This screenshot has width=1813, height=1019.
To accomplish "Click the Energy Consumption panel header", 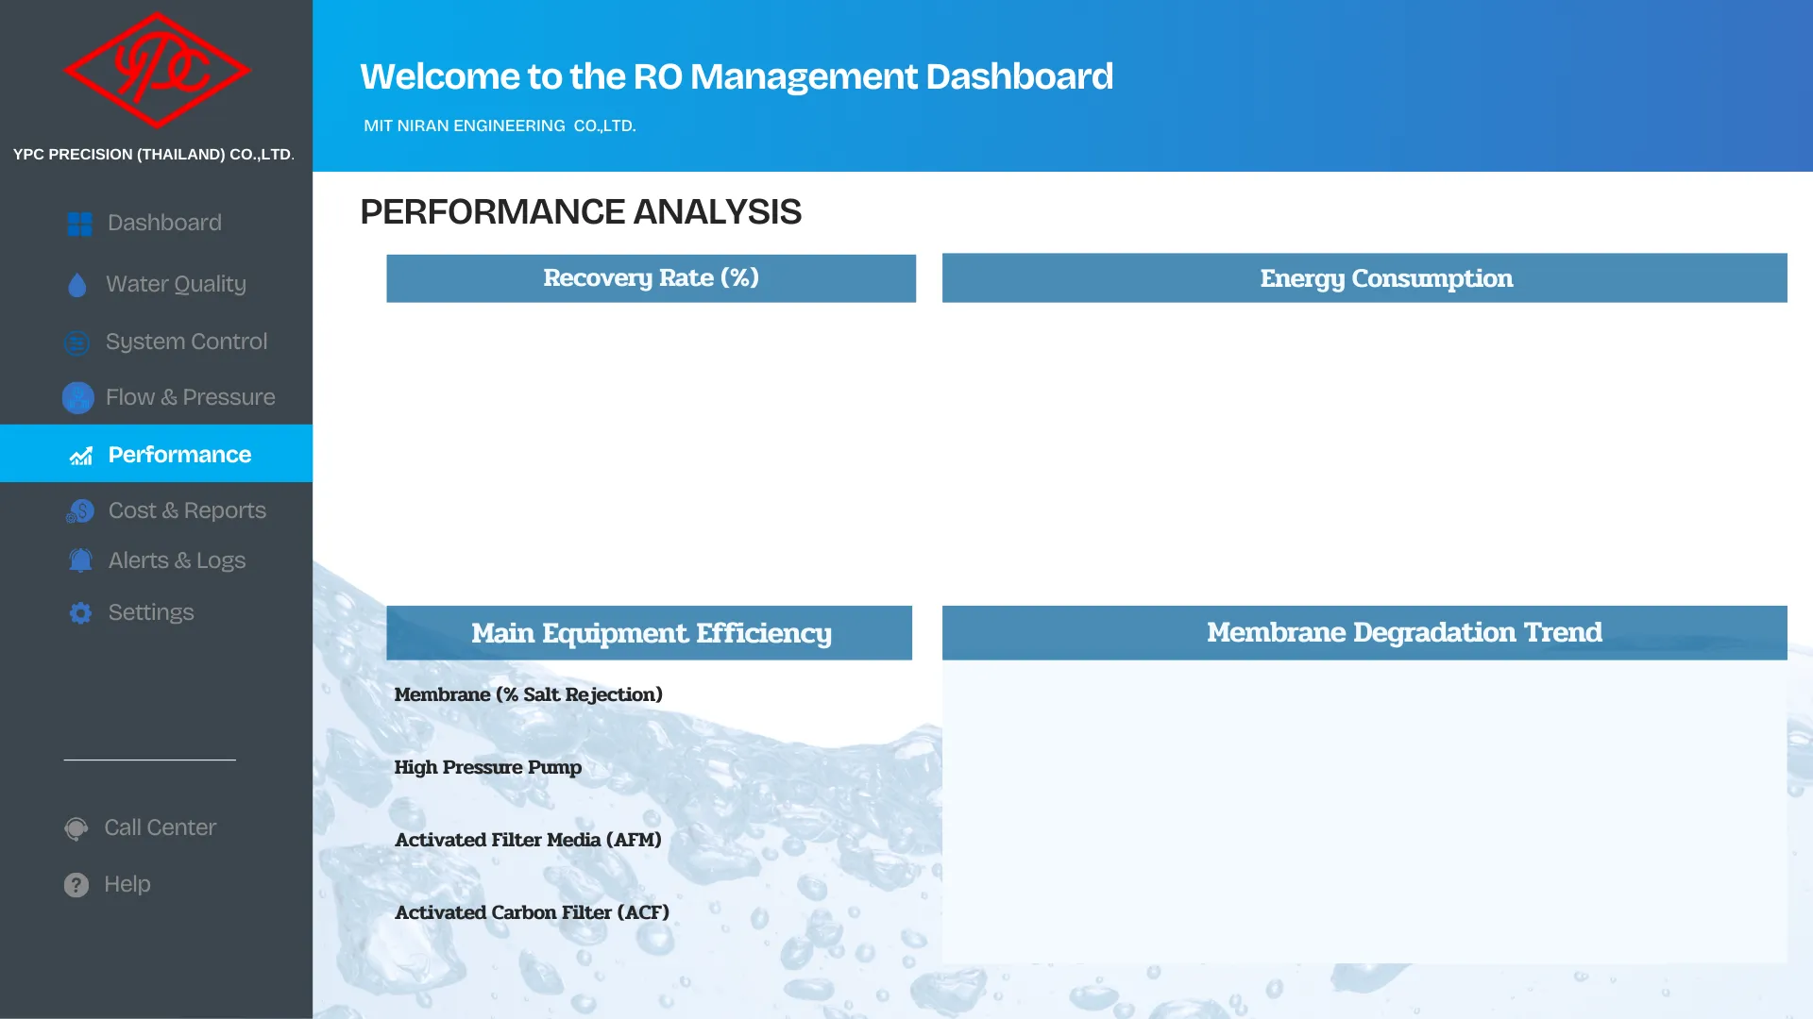I will pyautogui.click(x=1364, y=278).
